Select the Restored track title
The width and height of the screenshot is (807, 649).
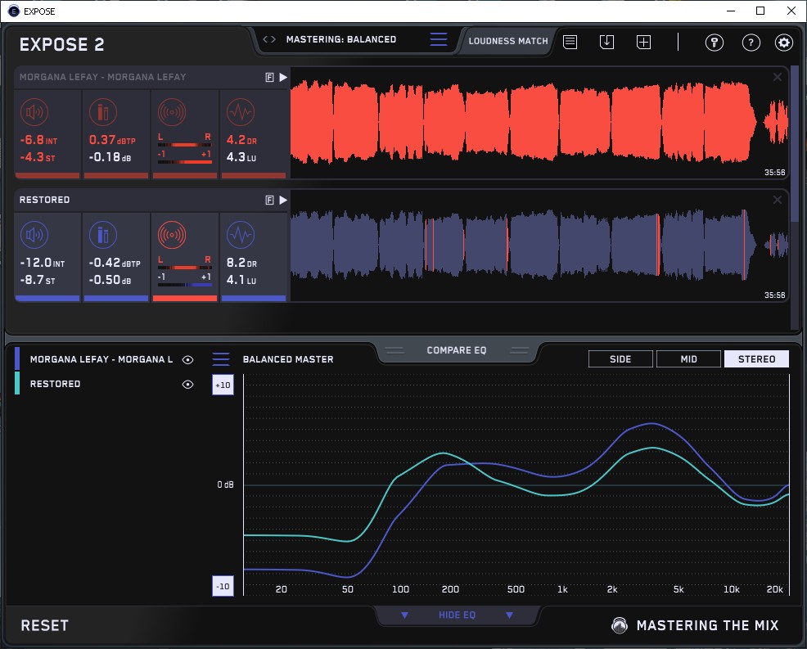pyautogui.click(x=44, y=200)
